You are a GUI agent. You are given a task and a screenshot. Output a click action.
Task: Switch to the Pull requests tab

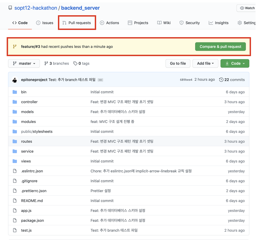click(77, 23)
